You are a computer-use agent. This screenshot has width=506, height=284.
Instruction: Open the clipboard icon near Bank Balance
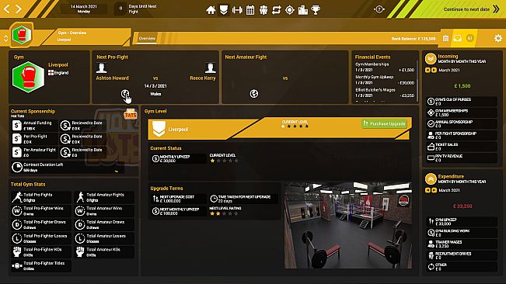pos(445,38)
